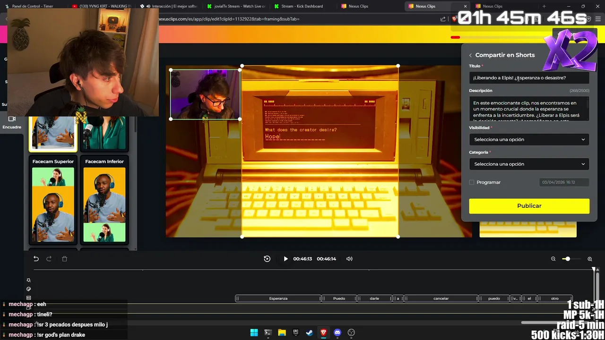Image resolution: width=605 pixels, height=340 pixels.
Task: Select the el caption segment
Action: click(529, 298)
